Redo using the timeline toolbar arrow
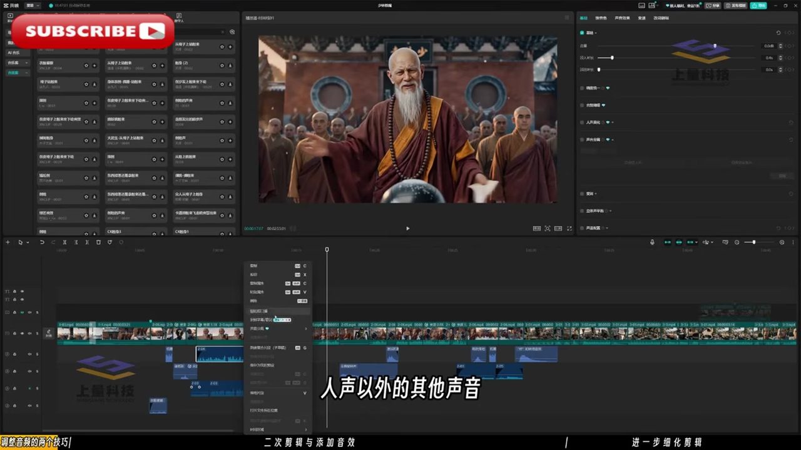Viewport: 801px width, 450px height. [x=53, y=242]
